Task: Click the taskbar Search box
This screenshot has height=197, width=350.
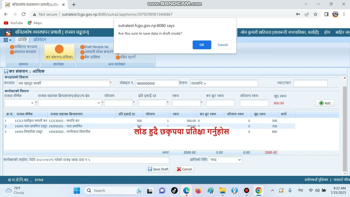Action: pos(114,190)
